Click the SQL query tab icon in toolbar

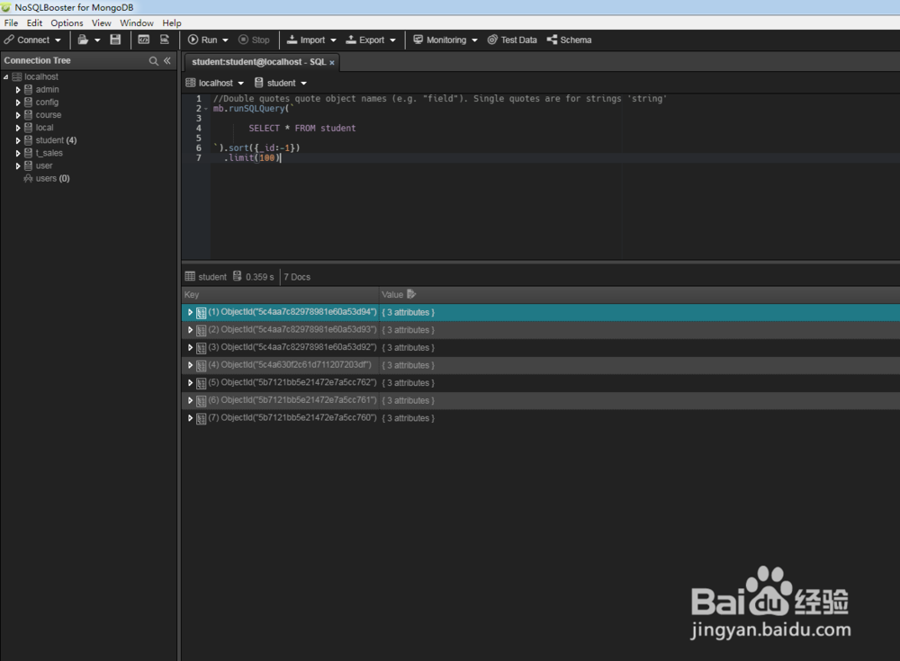click(x=164, y=40)
